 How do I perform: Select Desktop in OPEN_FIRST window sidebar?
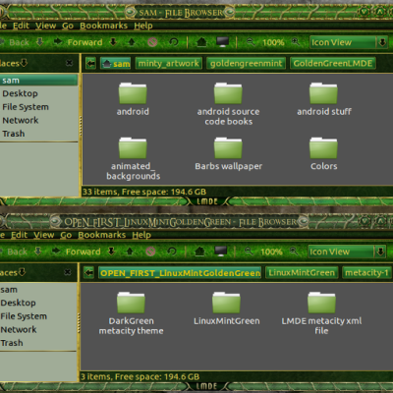click(x=38, y=303)
